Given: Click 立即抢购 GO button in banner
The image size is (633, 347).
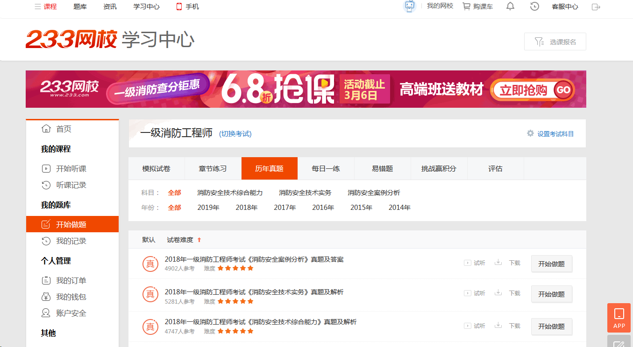Looking at the screenshot, I should pyautogui.click(x=533, y=90).
